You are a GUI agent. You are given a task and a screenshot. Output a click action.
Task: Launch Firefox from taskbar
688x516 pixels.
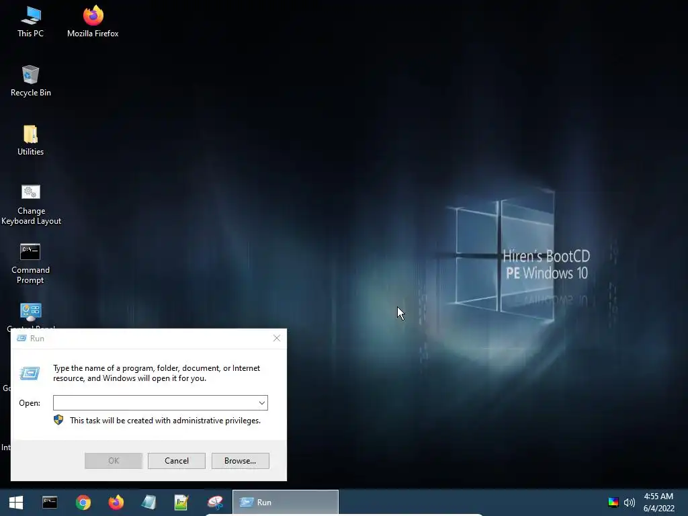[116, 503]
